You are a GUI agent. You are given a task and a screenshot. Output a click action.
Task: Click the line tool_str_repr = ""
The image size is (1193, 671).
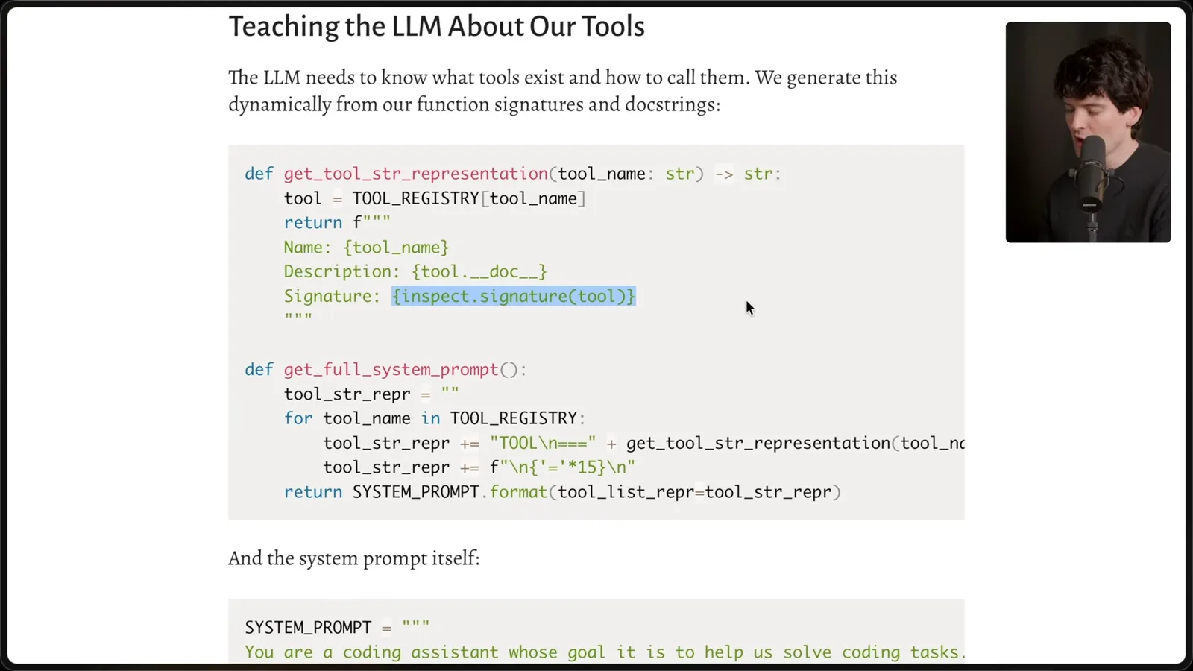tap(371, 394)
